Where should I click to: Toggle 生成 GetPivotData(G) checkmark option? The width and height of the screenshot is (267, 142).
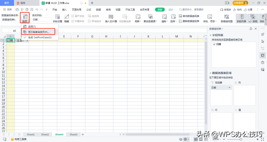40,37
